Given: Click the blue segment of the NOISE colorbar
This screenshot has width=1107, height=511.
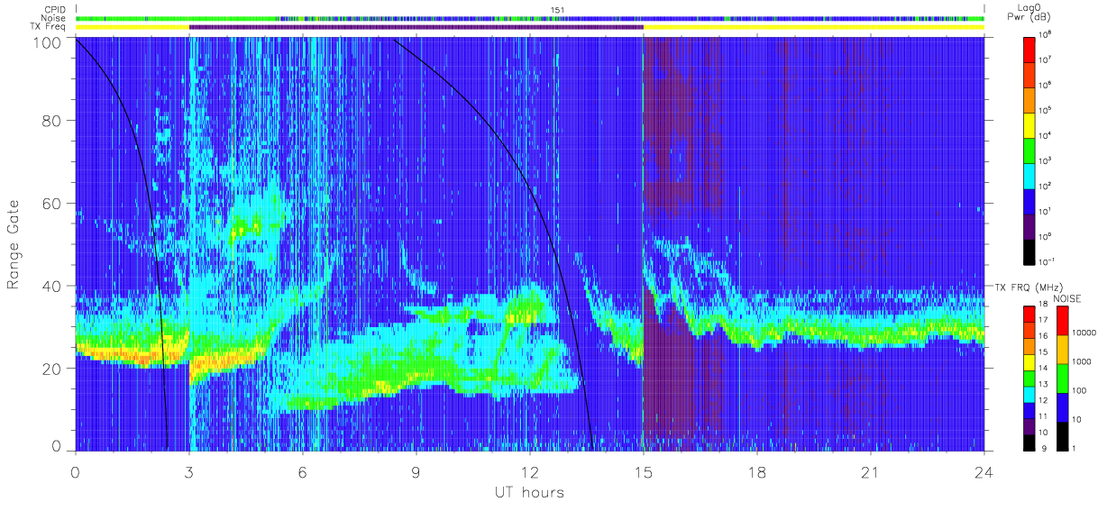Looking at the screenshot, I should point(1062,407).
